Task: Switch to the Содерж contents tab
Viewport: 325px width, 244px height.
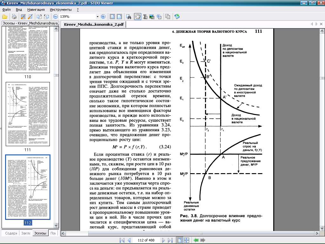Action: pos(10,233)
